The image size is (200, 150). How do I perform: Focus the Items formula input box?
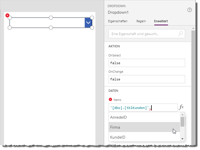click(x=143, y=108)
